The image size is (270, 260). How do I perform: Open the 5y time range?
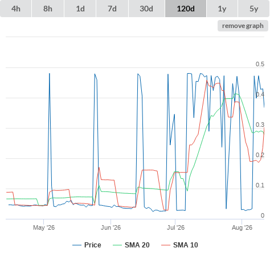(x=254, y=9)
